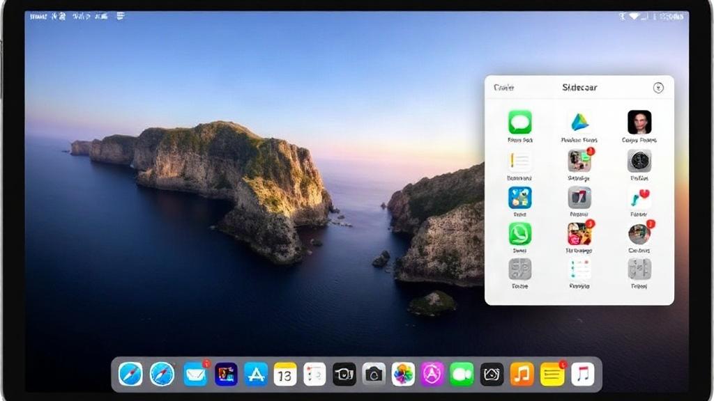714x401 pixels.
Task: Open the black face-camera icon in dock
Action: (344, 374)
